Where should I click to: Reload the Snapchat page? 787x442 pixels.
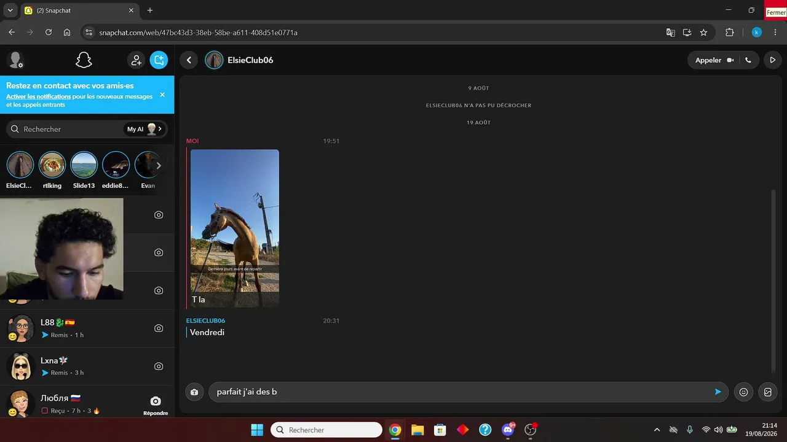point(49,33)
